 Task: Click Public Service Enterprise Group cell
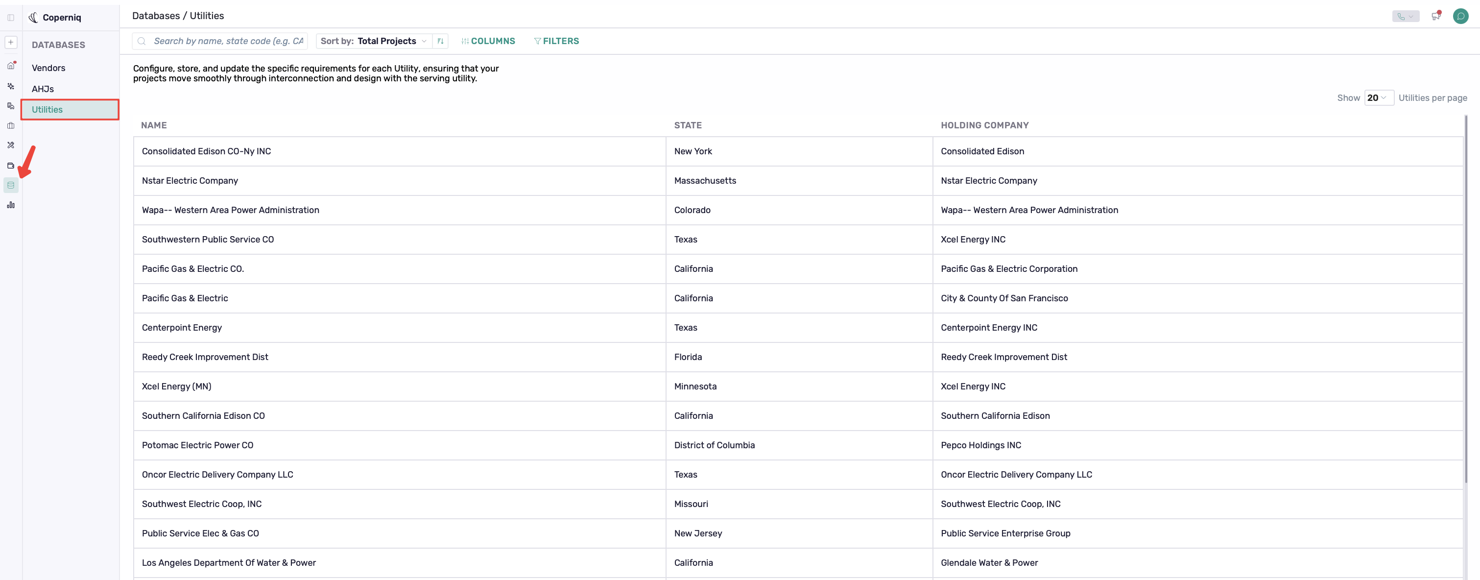[x=1198, y=533]
